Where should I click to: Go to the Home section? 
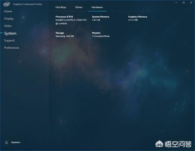tap(8, 11)
